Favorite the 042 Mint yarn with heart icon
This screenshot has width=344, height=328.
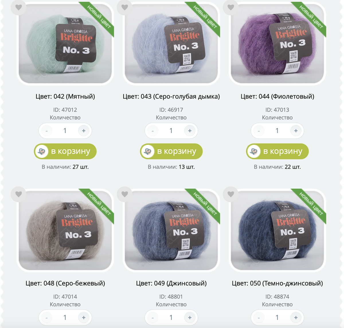(x=19, y=7)
